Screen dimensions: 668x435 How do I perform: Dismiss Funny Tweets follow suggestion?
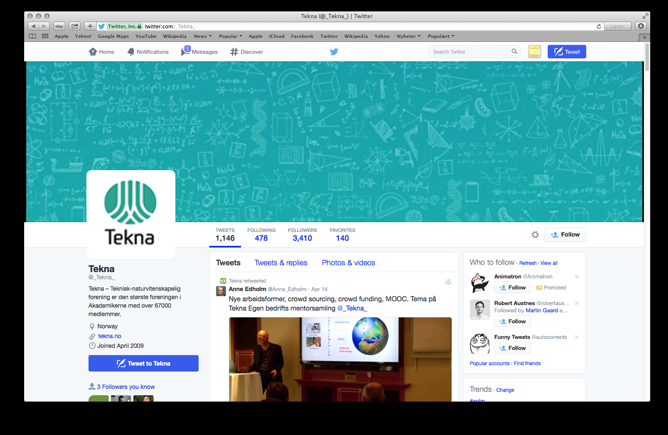click(x=577, y=337)
